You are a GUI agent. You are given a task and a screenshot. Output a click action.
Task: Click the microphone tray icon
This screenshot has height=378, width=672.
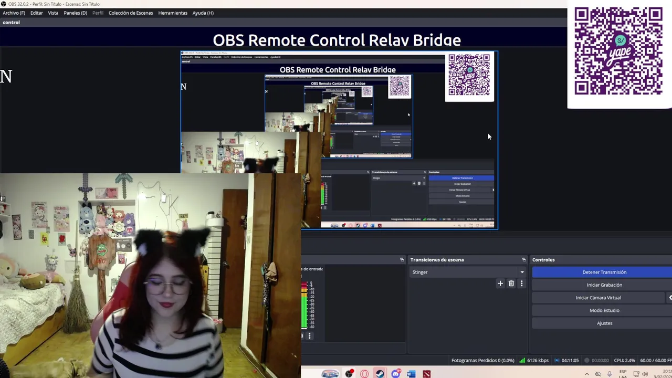coord(610,374)
